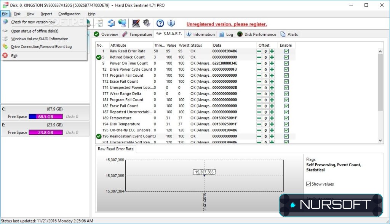Click plus icon on Retired Block Count row
This screenshot has width=390, height=224.
272,57
